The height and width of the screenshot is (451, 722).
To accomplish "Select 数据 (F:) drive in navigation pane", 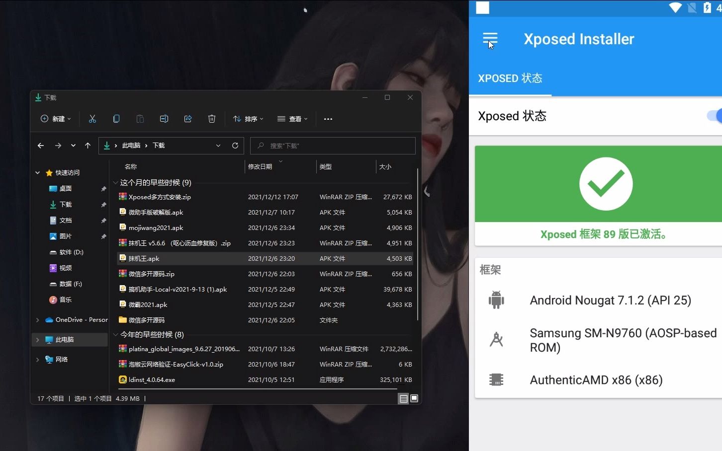I will (66, 284).
